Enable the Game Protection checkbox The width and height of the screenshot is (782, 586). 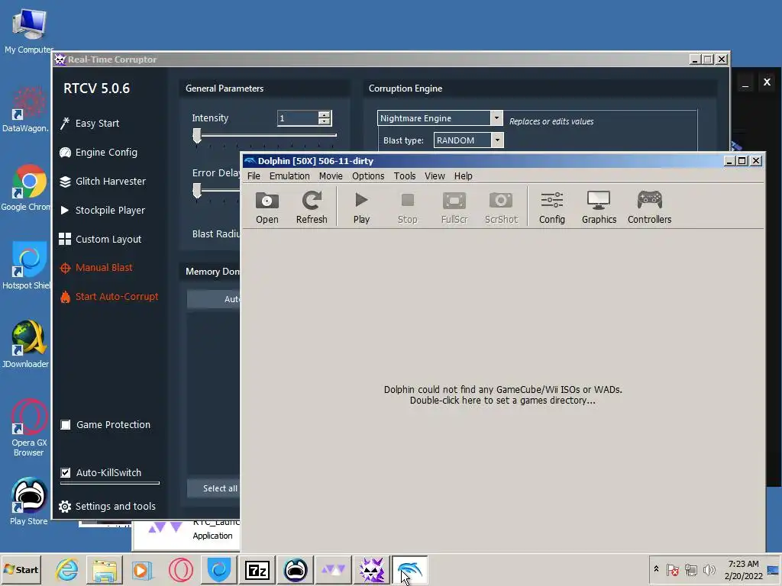tap(66, 424)
